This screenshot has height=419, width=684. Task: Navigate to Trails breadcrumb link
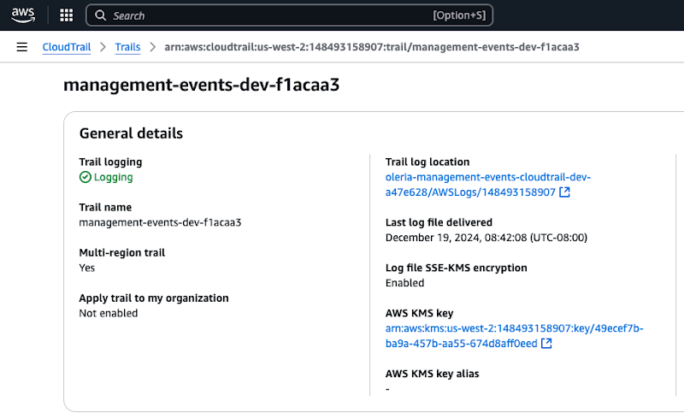(127, 47)
